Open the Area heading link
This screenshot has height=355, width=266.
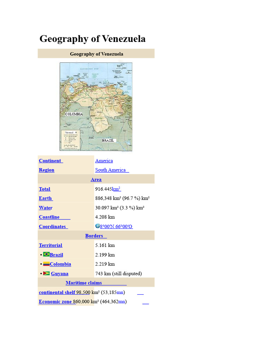point(96,180)
